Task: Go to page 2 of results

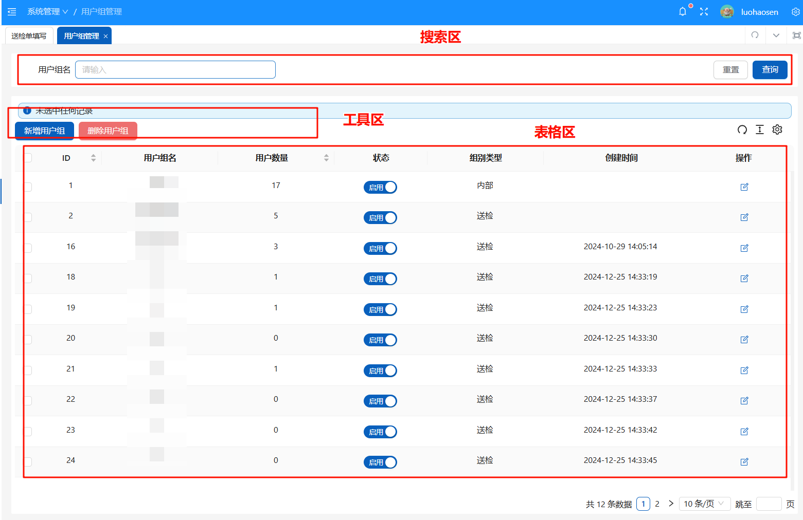Action: click(657, 504)
